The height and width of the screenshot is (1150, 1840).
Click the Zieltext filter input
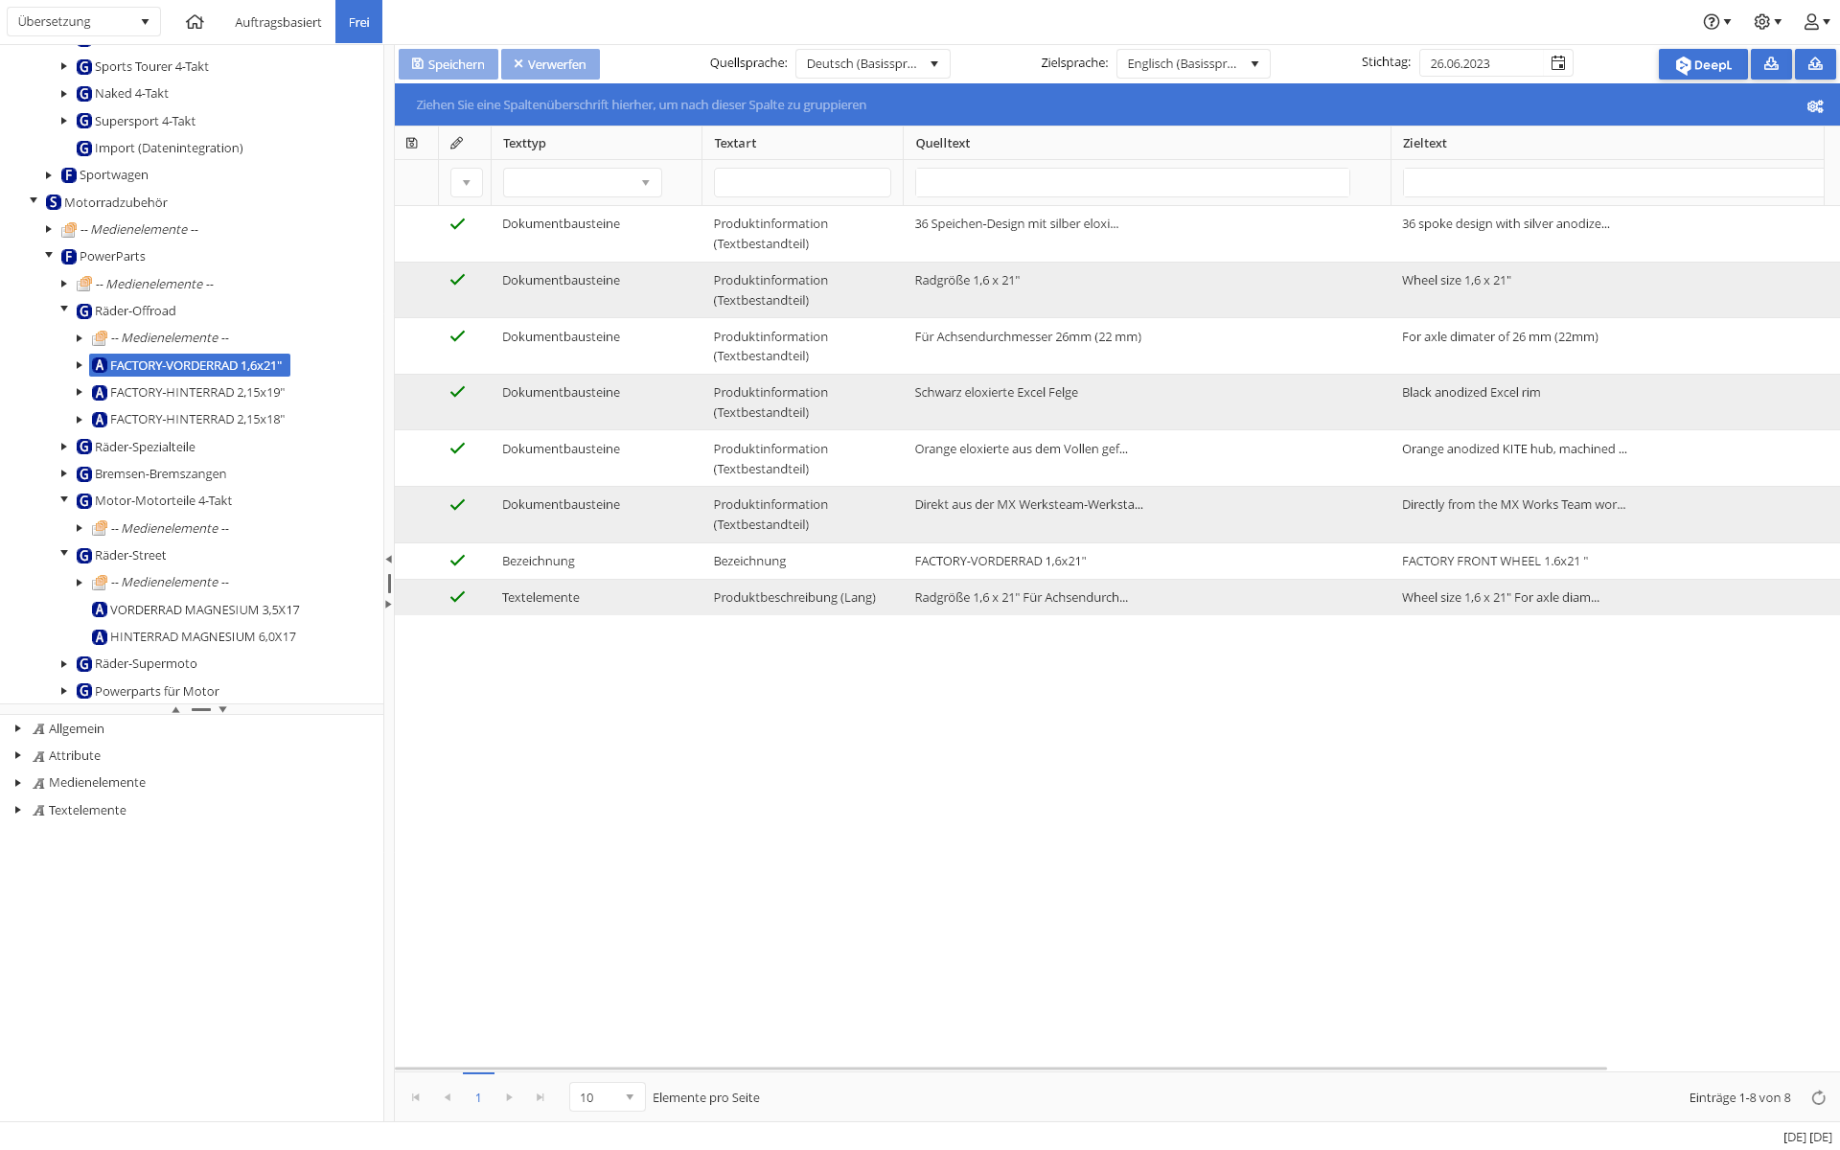click(1613, 182)
